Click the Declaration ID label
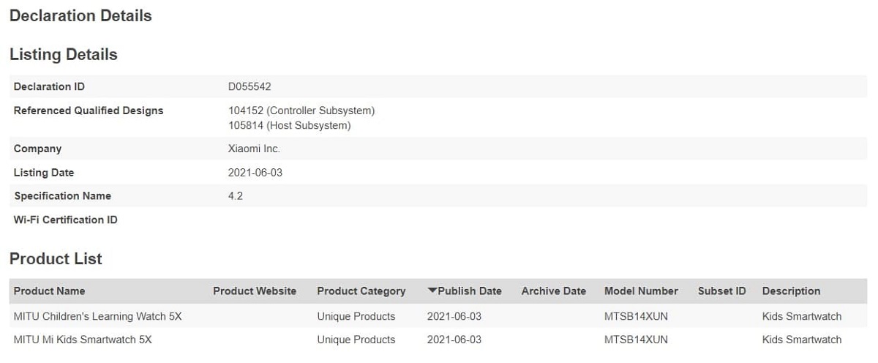This screenshot has height=363, width=878. pyautogui.click(x=49, y=87)
